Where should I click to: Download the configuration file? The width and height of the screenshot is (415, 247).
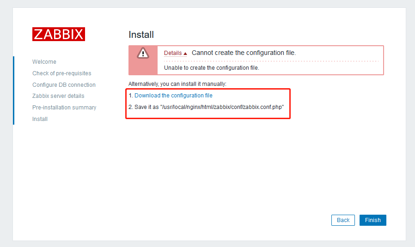point(173,96)
